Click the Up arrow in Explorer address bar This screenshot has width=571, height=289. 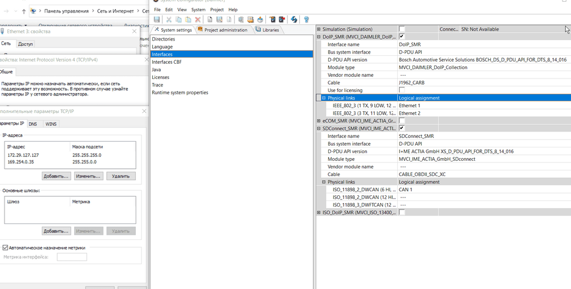(24, 11)
